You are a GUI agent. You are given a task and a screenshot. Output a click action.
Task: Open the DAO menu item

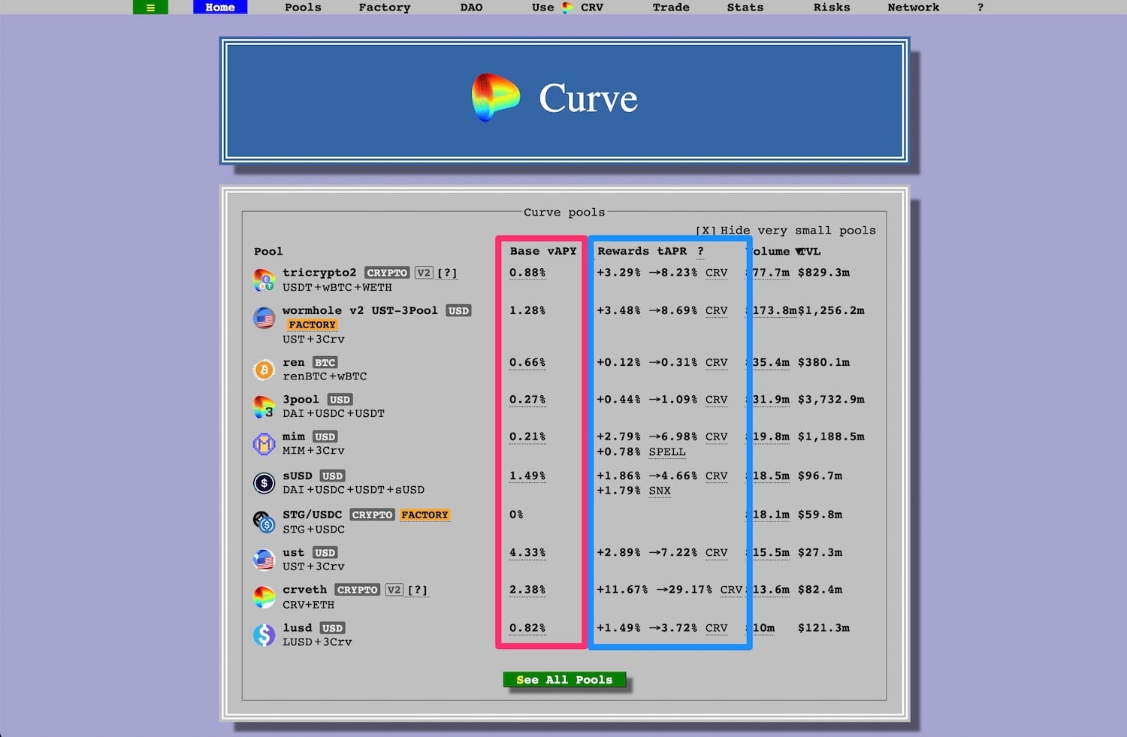click(x=471, y=8)
